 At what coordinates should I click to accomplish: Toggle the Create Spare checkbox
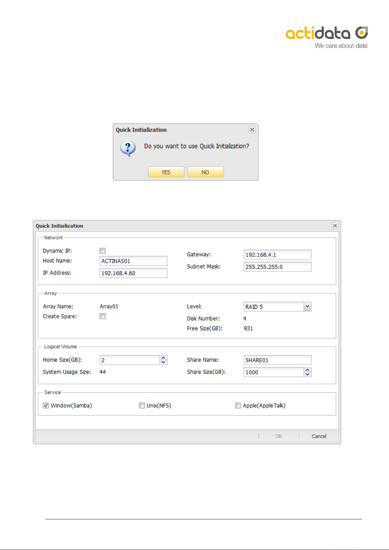click(102, 316)
